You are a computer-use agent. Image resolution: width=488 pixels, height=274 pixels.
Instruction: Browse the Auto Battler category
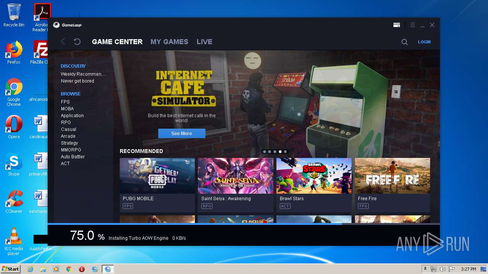tap(73, 157)
